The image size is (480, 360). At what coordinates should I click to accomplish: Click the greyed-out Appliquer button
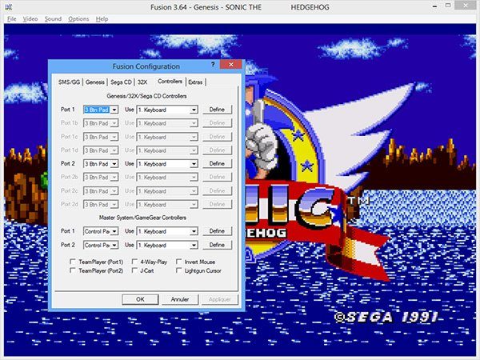click(220, 299)
